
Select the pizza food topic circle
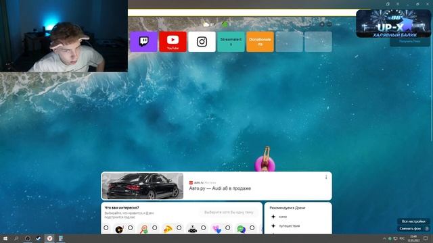tap(179, 228)
